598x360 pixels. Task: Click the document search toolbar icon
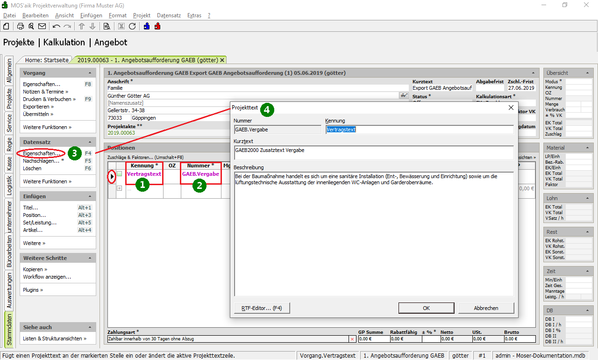click(x=107, y=26)
